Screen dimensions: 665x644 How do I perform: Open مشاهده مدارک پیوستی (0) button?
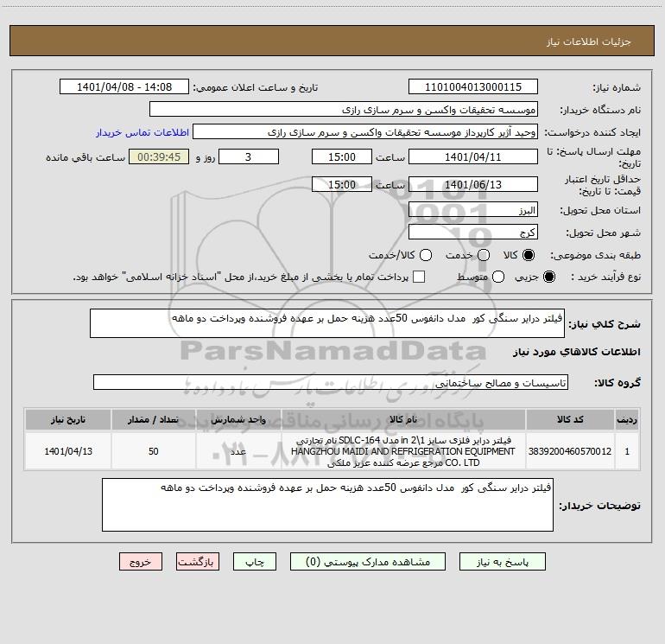pyautogui.click(x=368, y=562)
